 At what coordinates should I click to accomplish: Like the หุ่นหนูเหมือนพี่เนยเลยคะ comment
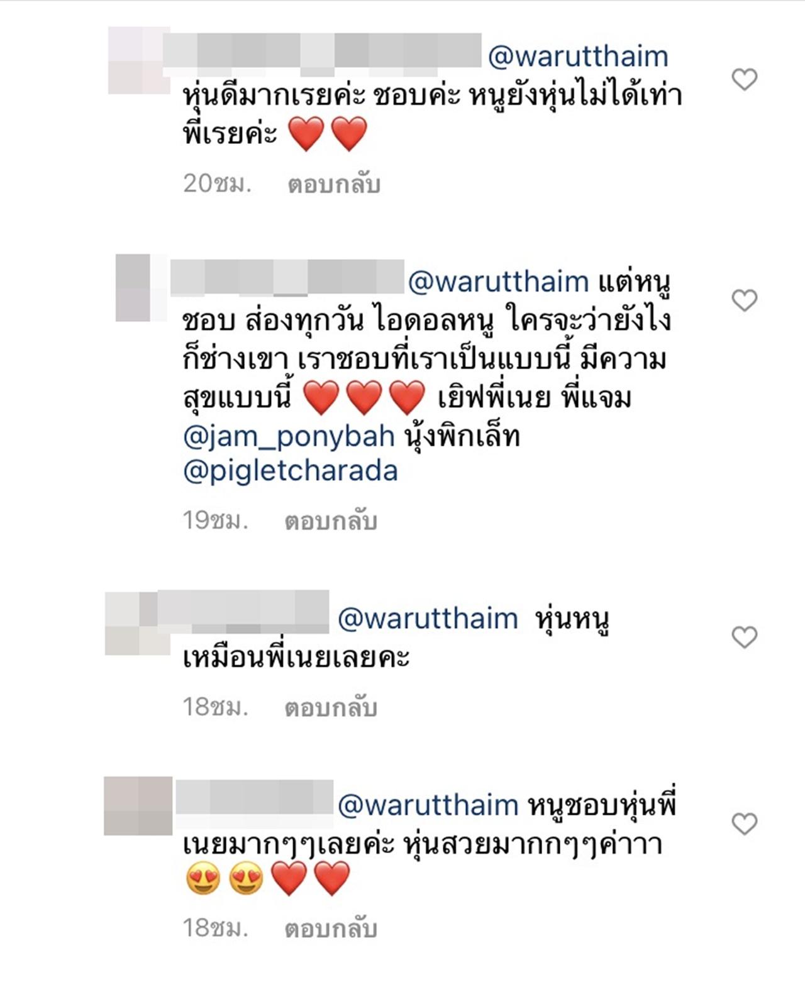pos(745,637)
